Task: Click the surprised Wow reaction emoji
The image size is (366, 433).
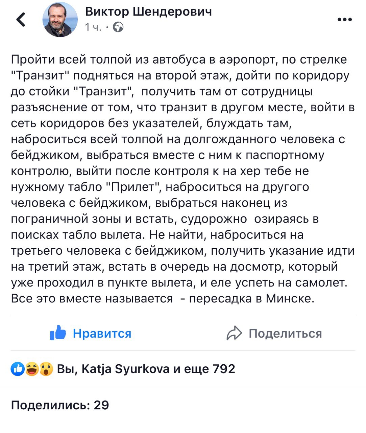Action: 46,369
